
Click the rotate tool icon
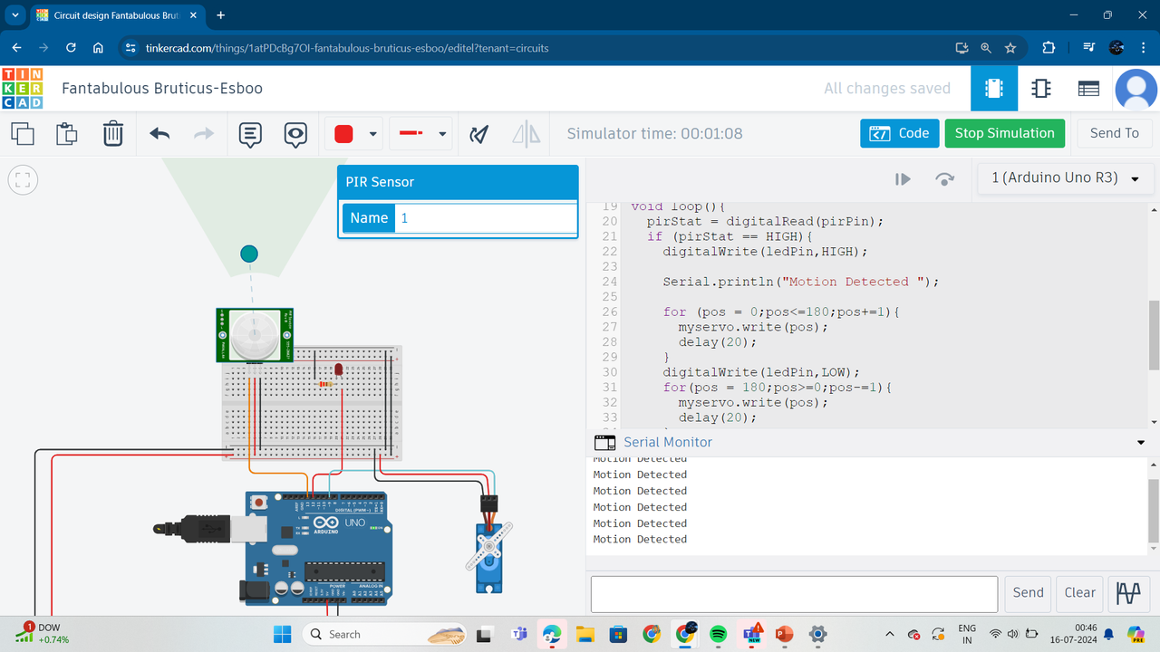479,134
